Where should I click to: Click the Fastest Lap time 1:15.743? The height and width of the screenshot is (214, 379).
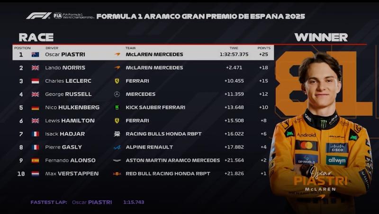(x=134, y=202)
